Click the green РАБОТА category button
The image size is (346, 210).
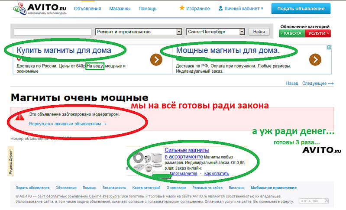click(x=292, y=33)
